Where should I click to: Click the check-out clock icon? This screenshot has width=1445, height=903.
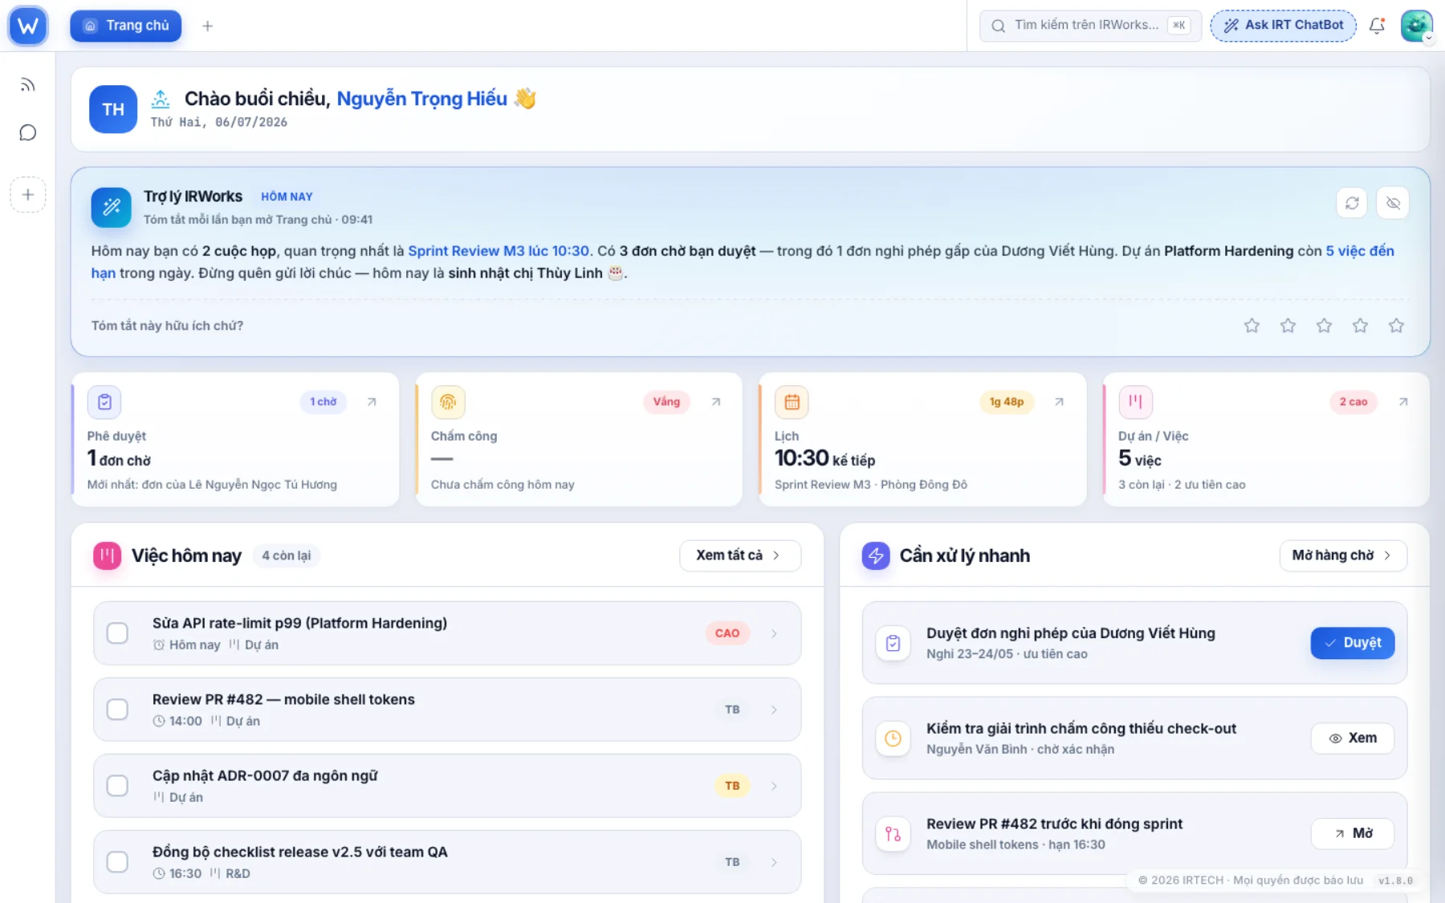point(893,738)
